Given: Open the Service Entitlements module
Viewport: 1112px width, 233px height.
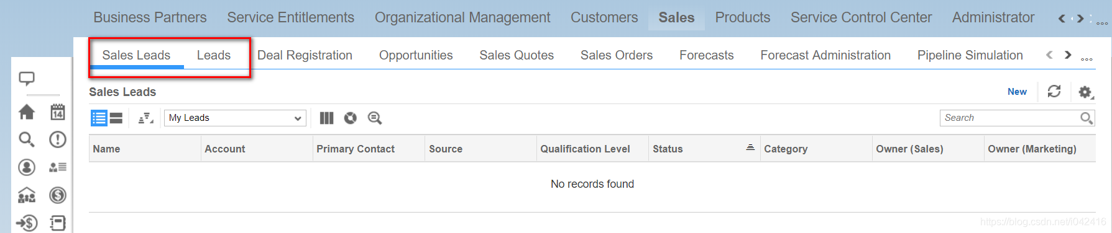Looking at the screenshot, I should pos(290,17).
